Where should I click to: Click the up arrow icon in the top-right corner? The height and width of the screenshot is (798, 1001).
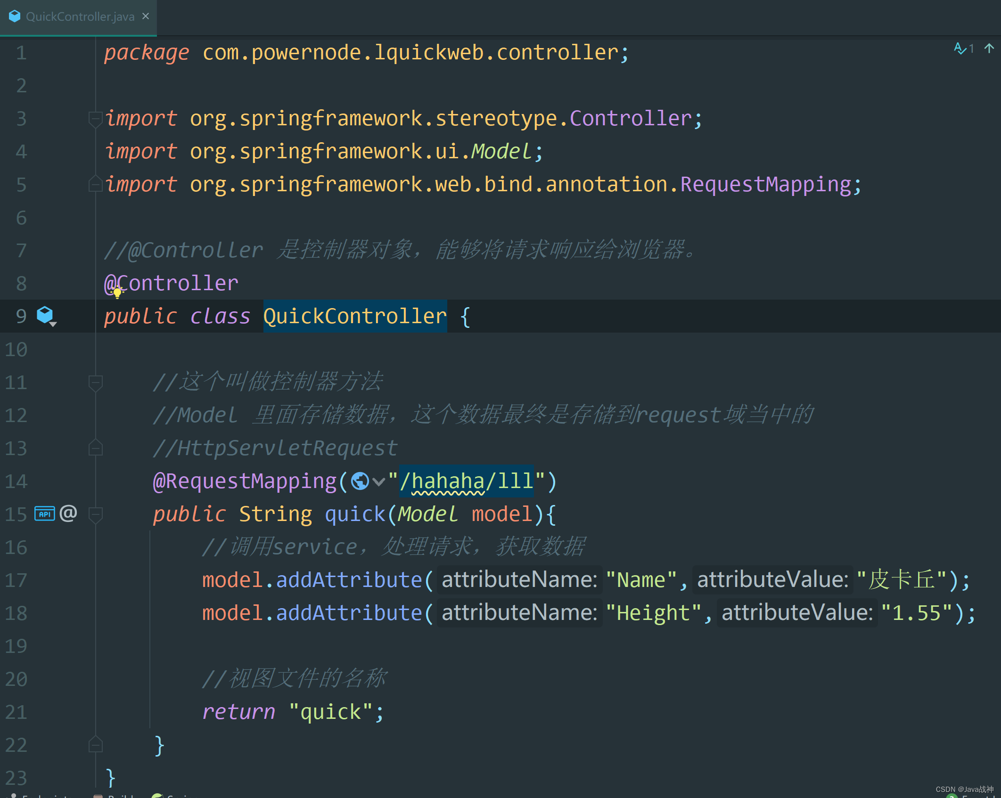tap(989, 48)
